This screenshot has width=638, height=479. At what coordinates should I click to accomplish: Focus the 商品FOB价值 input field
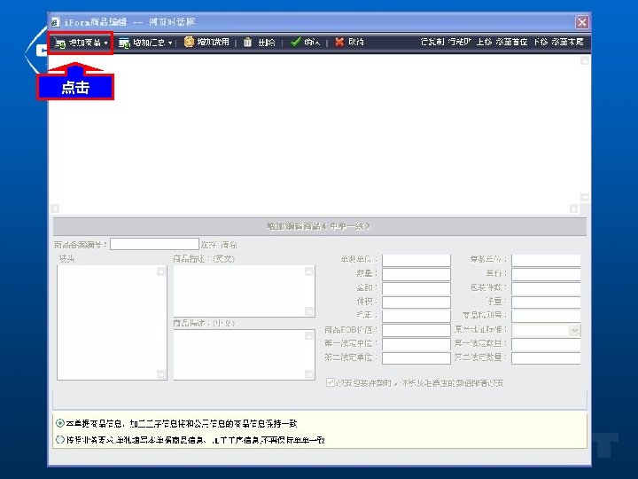416,330
